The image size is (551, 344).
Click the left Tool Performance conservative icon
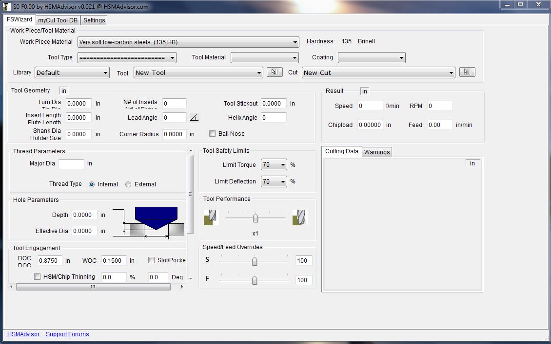tap(211, 217)
